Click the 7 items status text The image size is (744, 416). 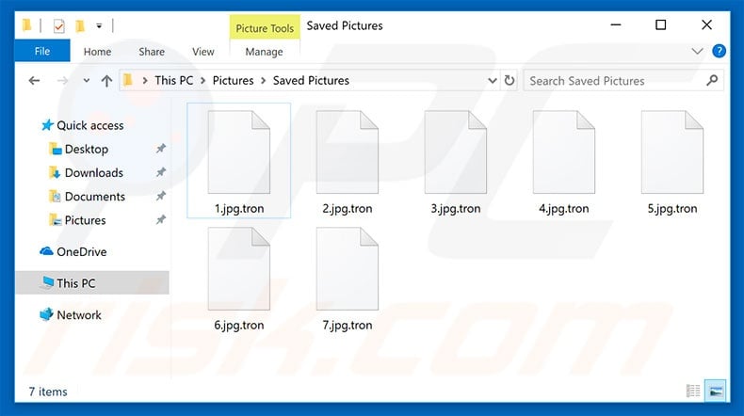[48, 392]
